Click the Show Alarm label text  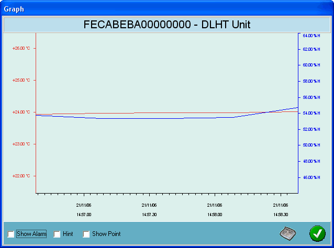pyautogui.click(x=31, y=234)
